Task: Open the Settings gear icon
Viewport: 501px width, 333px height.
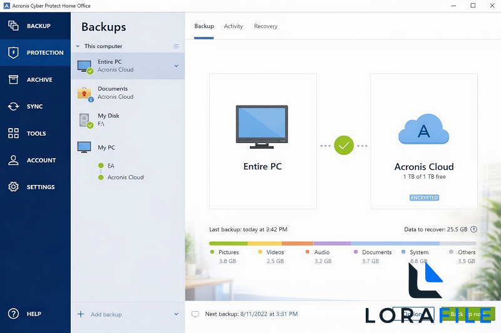Action: pyautogui.click(x=13, y=187)
